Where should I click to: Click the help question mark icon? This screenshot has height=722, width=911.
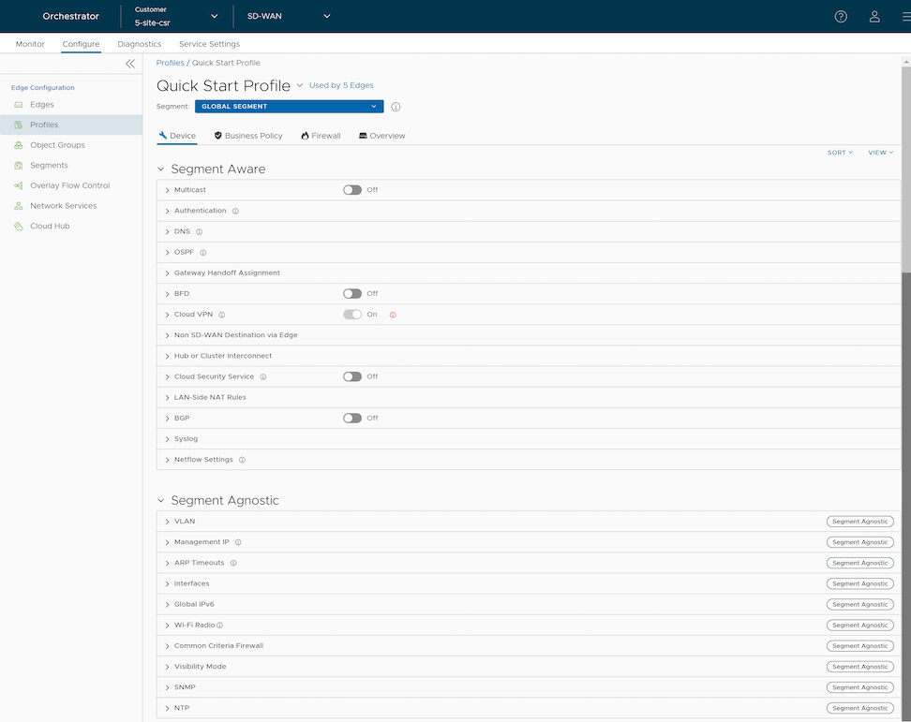[x=841, y=16]
